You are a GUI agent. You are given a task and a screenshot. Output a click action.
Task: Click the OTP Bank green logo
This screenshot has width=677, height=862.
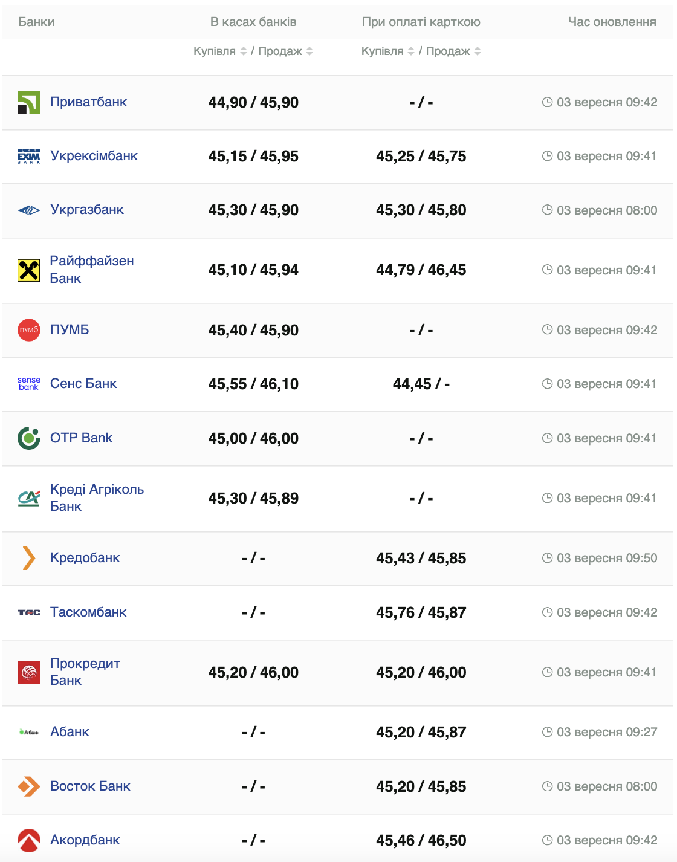click(29, 438)
